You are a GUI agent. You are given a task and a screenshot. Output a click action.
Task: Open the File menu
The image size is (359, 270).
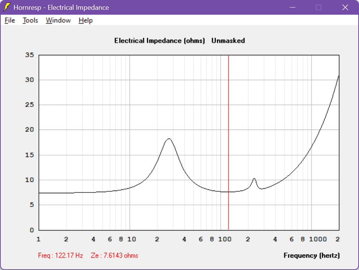[x=10, y=20]
